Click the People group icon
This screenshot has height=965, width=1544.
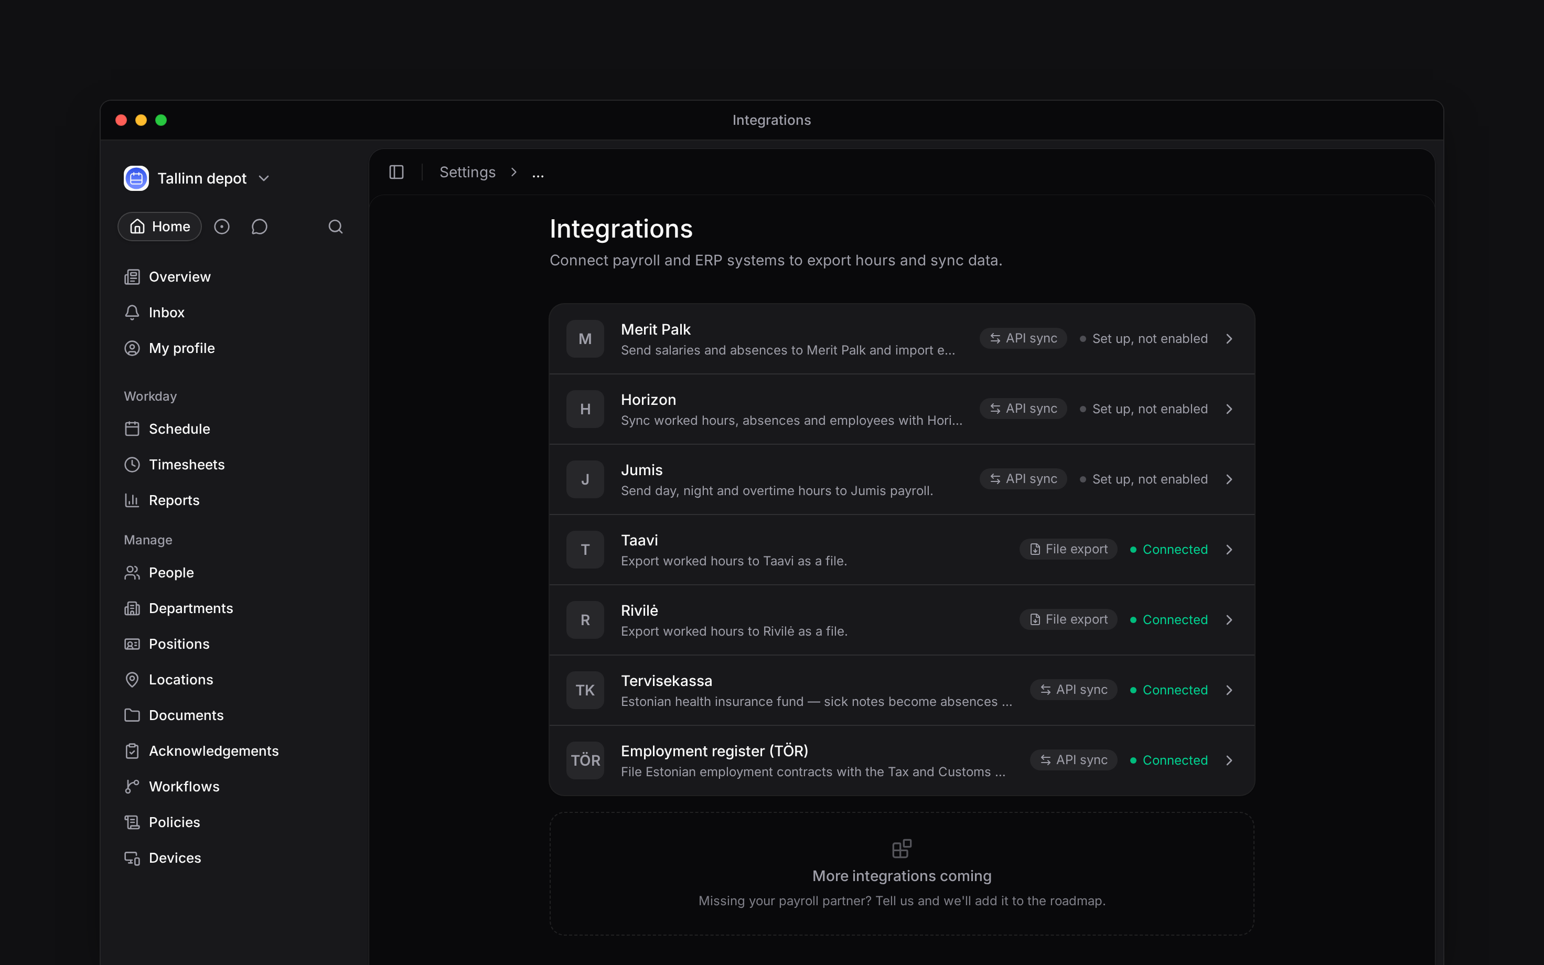click(132, 573)
